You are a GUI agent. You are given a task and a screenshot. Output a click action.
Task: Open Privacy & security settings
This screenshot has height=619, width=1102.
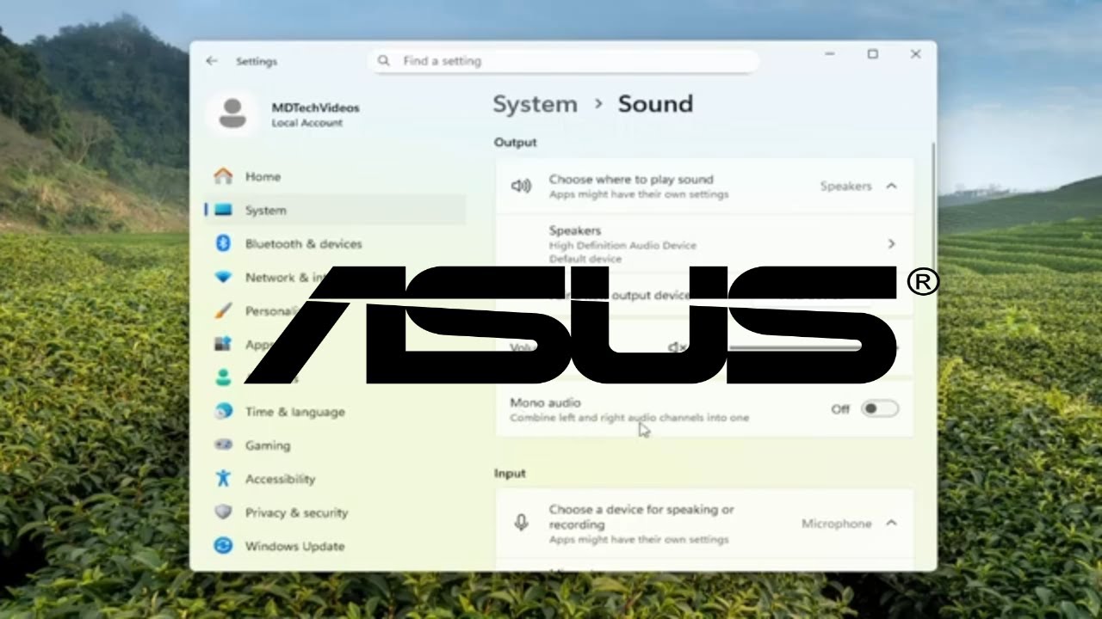pyautogui.click(x=336, y=512)
